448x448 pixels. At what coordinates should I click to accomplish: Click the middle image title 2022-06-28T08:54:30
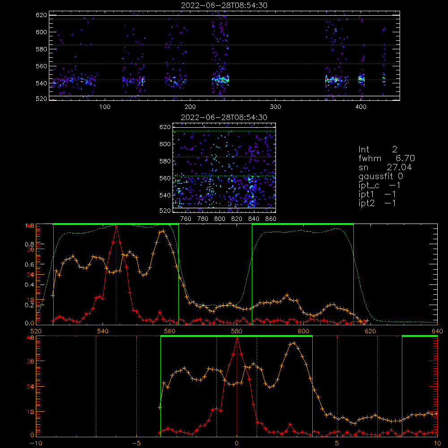tap(224, 117)
